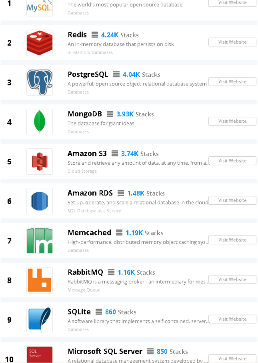Click the MySQL logo icon

tap(39, 7)
